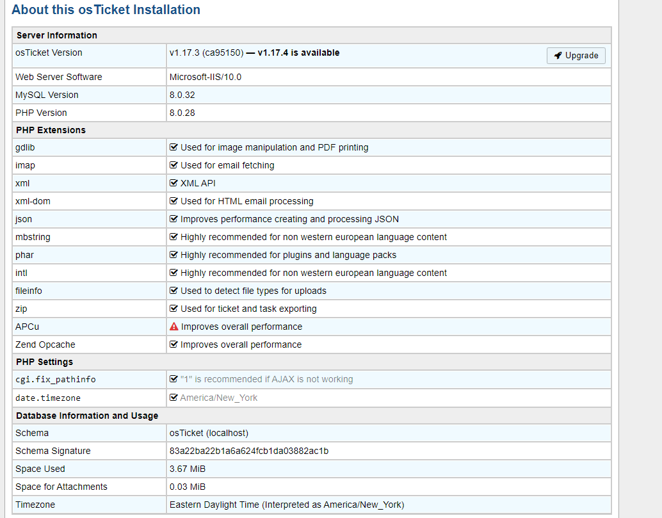Click the "xml-dom" extension name
662x518 pixels.
(33, 201)
